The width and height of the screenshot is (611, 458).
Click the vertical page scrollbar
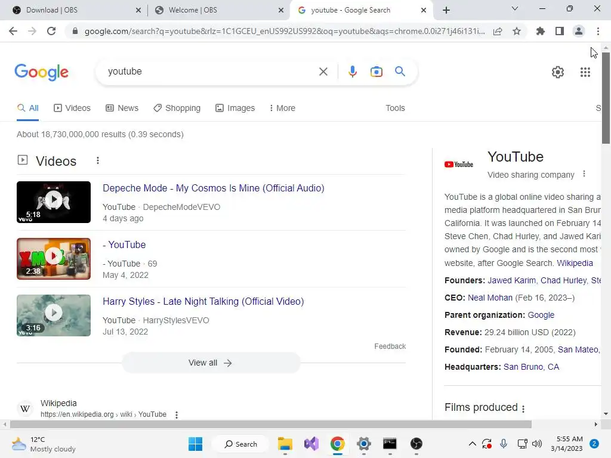(606, 97)
